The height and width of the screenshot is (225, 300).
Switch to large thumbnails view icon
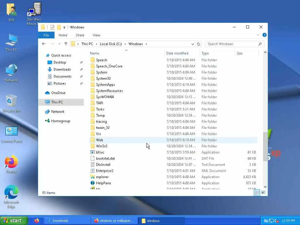click(x=263, y=192)
